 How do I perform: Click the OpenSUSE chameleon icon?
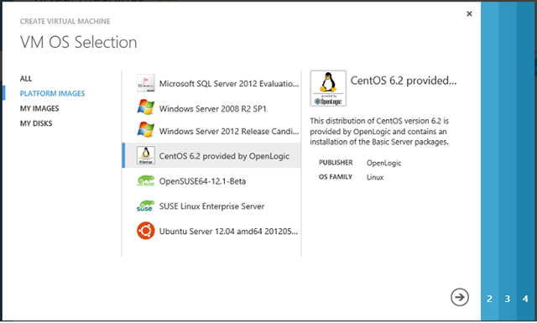tap(146, 181)
